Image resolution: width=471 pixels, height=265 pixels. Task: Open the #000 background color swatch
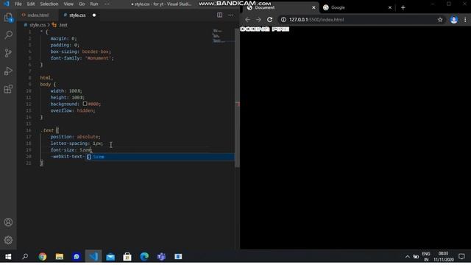pyautogui.click(x=85, y=104)
